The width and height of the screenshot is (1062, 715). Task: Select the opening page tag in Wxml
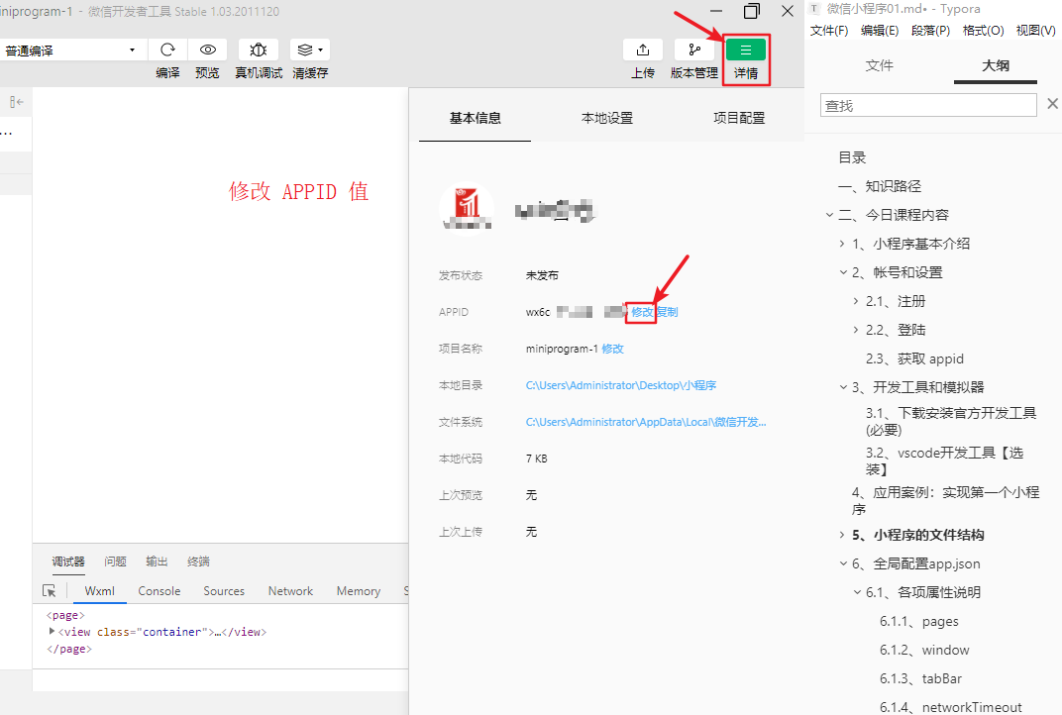point(65,615)
